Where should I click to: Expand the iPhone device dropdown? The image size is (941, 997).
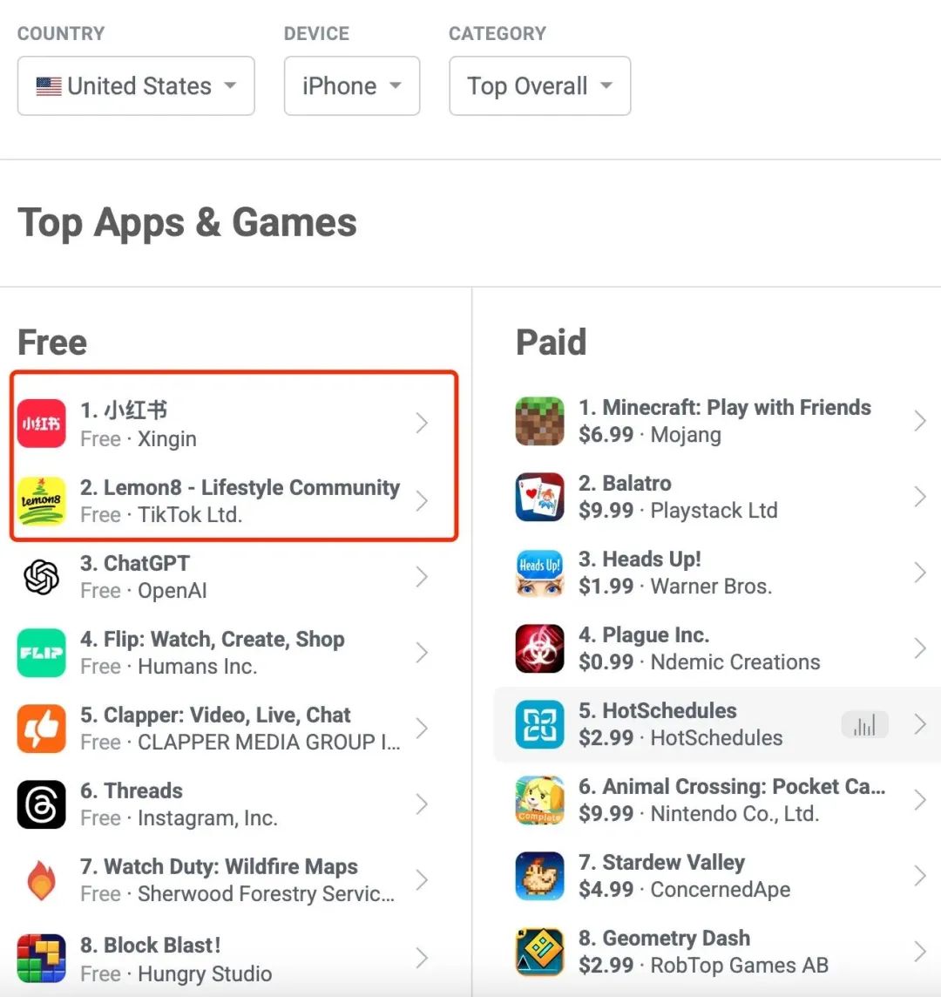coord(352,85)
